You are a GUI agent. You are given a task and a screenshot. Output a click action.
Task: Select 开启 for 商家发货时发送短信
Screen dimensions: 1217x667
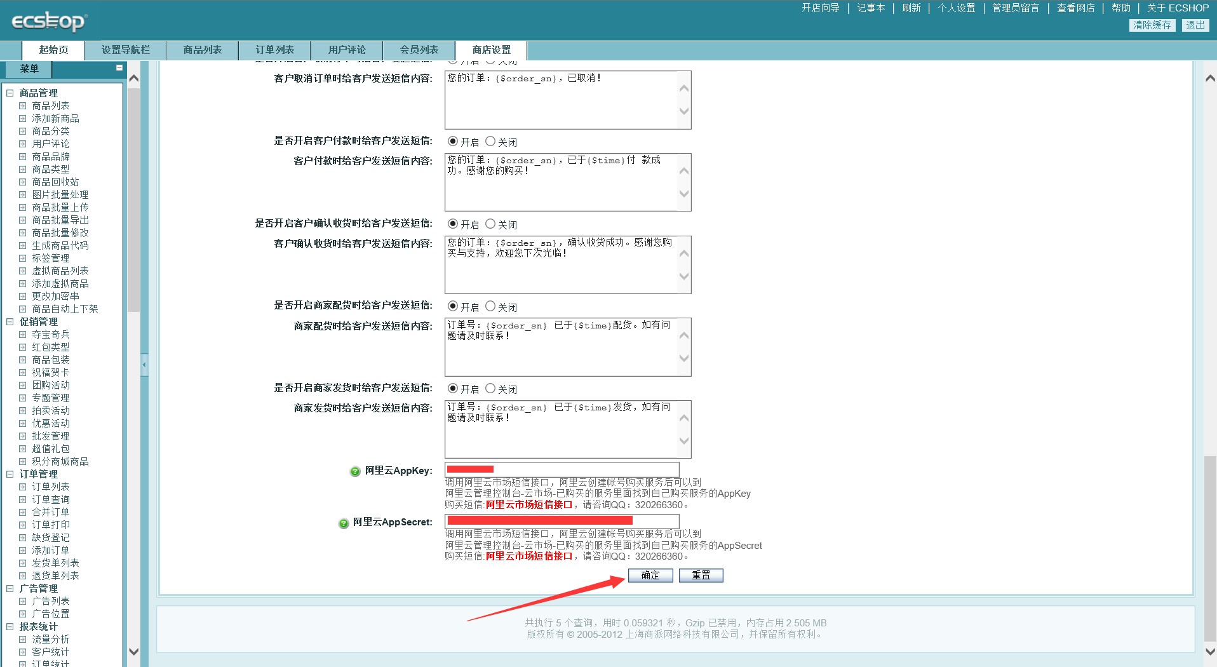(453, 388)
